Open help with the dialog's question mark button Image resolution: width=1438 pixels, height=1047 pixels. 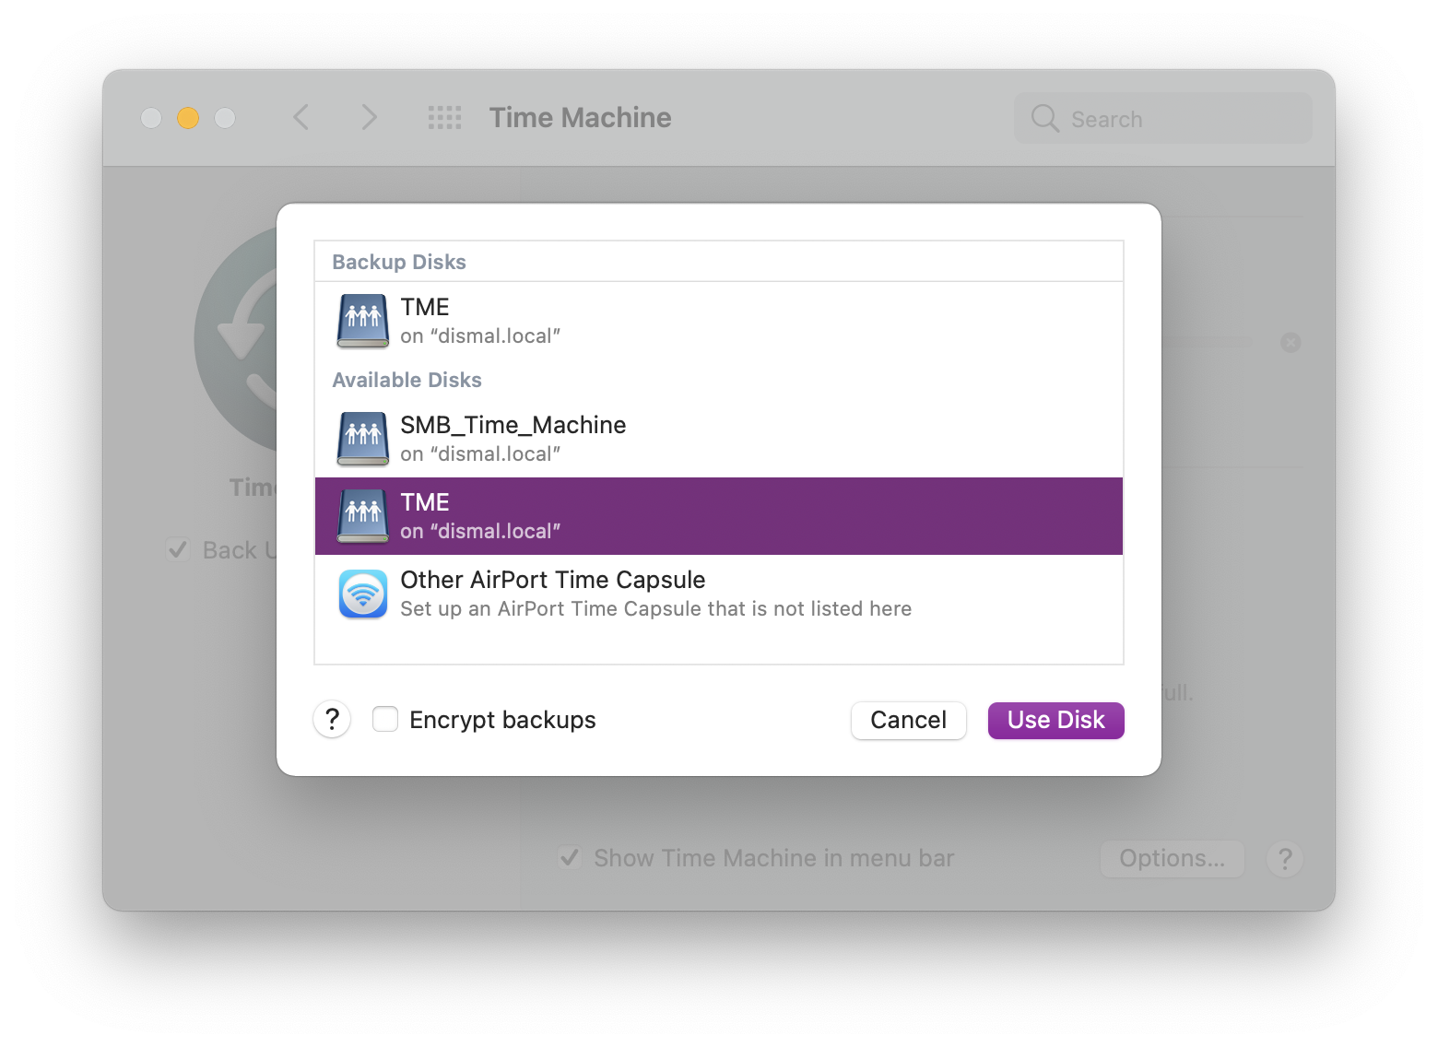(x=332, y=720)
